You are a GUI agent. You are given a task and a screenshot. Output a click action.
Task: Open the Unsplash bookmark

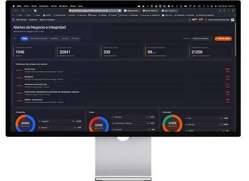(92, 15)
